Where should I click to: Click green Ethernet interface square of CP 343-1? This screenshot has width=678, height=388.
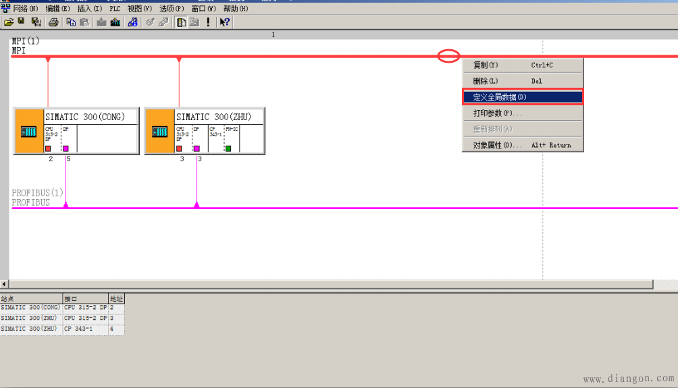pos(228,148)
